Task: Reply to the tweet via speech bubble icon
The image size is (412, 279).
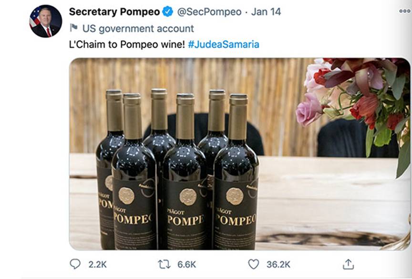Action: click(75, 264)
